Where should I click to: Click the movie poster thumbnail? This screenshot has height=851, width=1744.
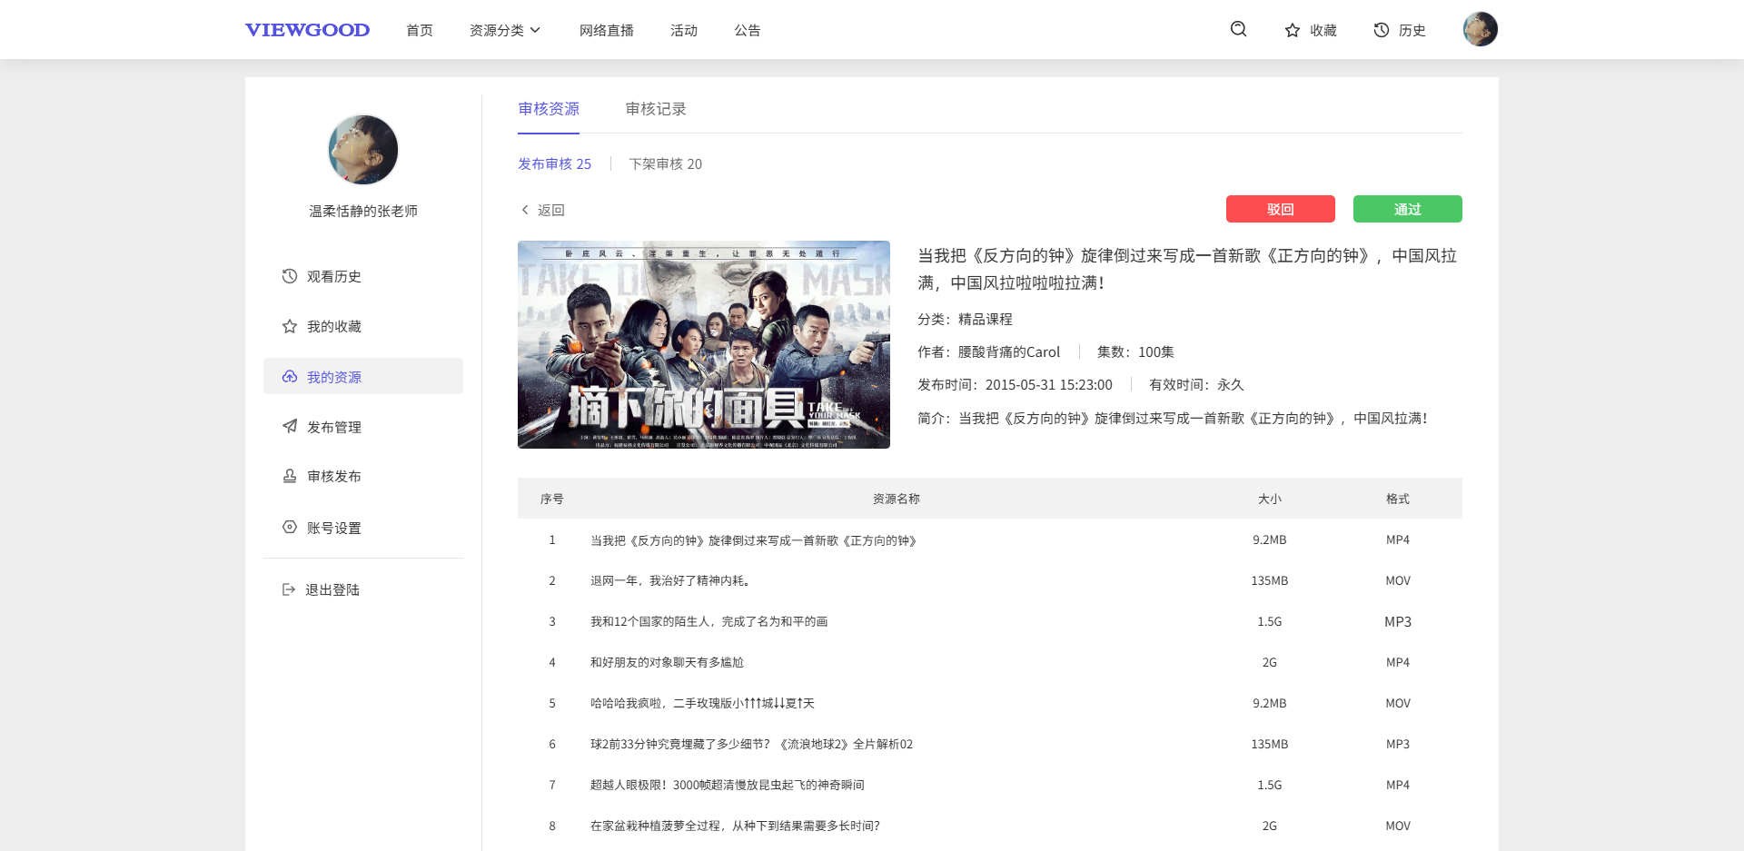(x=704, y=344)
